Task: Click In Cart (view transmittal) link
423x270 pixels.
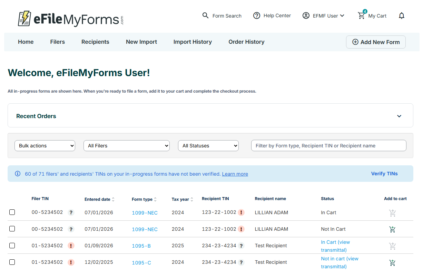Action: click(335, 246)
